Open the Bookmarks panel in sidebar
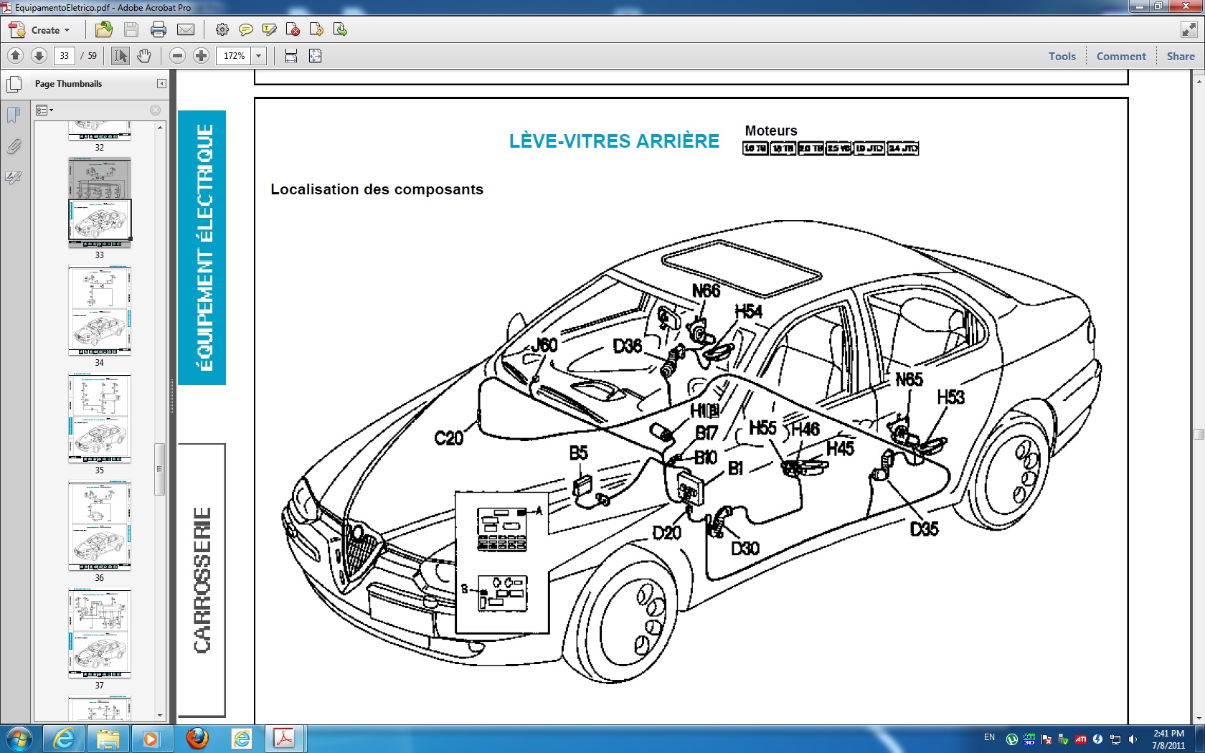Viewport: 1205px width, 753px height. (x=14, y=115)
